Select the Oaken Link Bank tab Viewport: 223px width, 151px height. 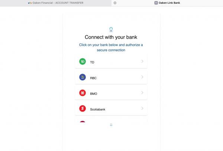(167, 3)
